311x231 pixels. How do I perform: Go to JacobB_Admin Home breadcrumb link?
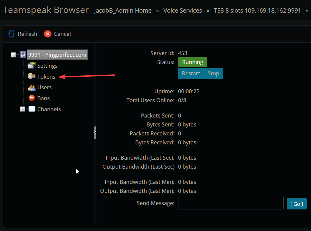(x=123, y=11)
